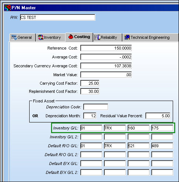The image size is (179, 182).
Task: Select Inventory G/L segment 160
Action: point(139,128)
